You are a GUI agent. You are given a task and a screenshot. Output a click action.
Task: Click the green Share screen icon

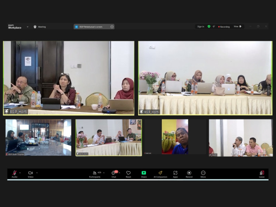[144, 173]
